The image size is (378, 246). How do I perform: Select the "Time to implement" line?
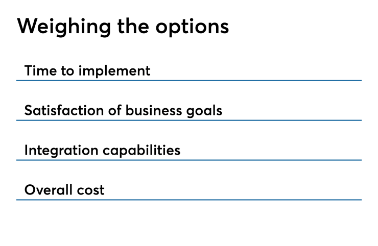[87, 70]
